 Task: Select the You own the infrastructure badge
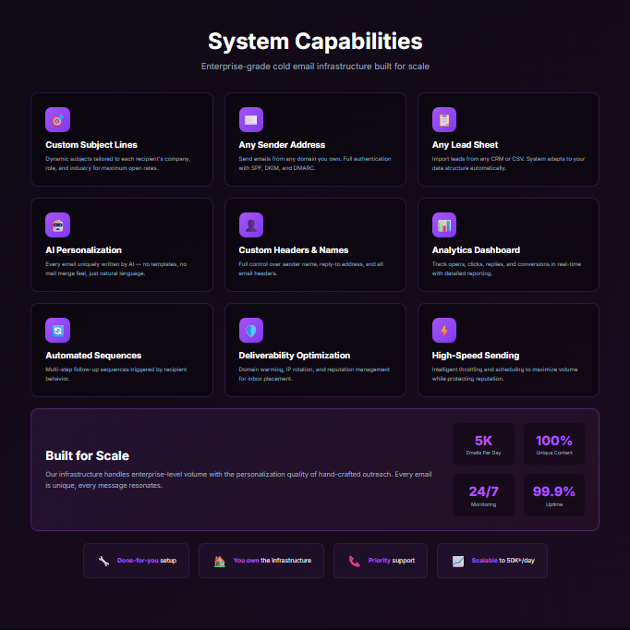(261, 561)
